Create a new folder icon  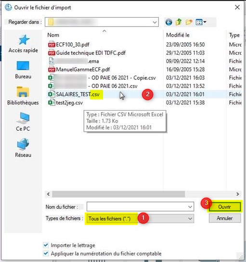click(189, 22)
